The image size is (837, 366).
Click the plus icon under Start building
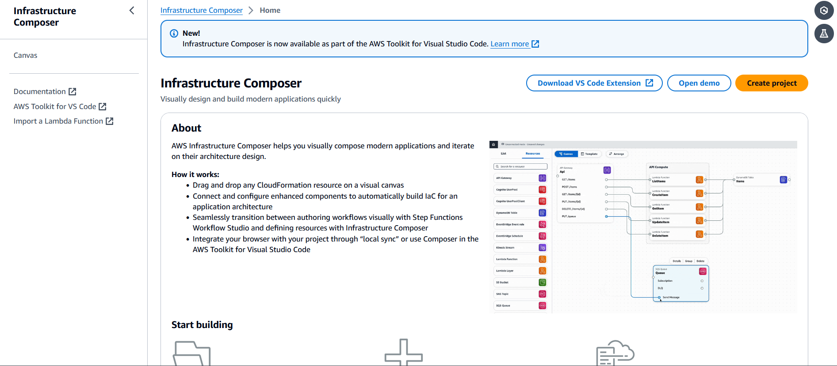click(403, 353)
